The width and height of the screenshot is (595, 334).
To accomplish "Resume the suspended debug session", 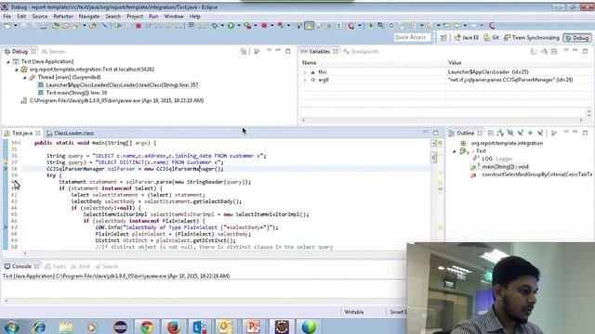I will click(x=118, y=26).
